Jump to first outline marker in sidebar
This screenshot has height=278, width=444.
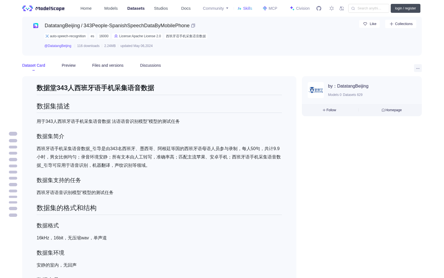pos(13,134)
